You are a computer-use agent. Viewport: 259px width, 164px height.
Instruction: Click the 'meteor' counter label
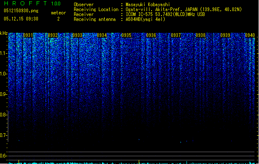pyautogui.click(x=58, y=13)
